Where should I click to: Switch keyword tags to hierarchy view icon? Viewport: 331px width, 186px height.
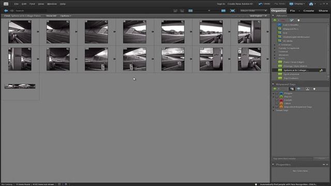coord(292,89)
